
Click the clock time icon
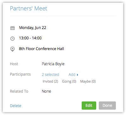click(12, 38)
